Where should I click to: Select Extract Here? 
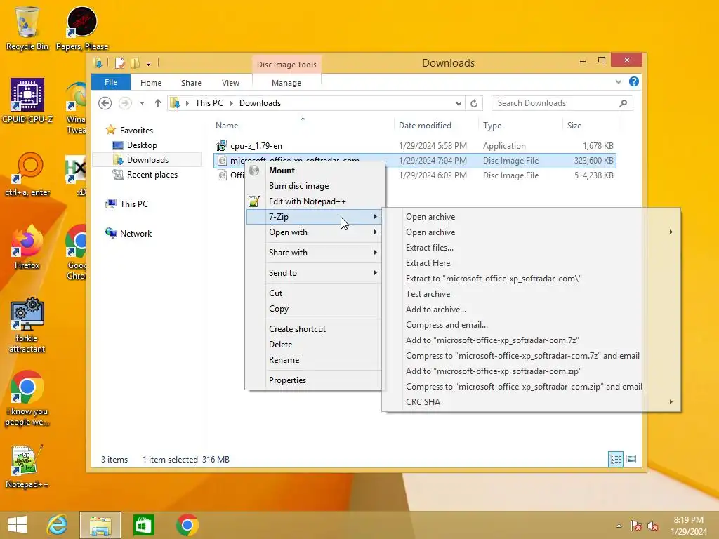coord(532,263)
